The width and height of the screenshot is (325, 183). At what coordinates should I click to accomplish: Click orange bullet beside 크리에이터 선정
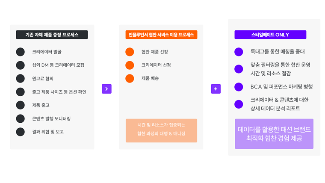(x=130, y=65)
